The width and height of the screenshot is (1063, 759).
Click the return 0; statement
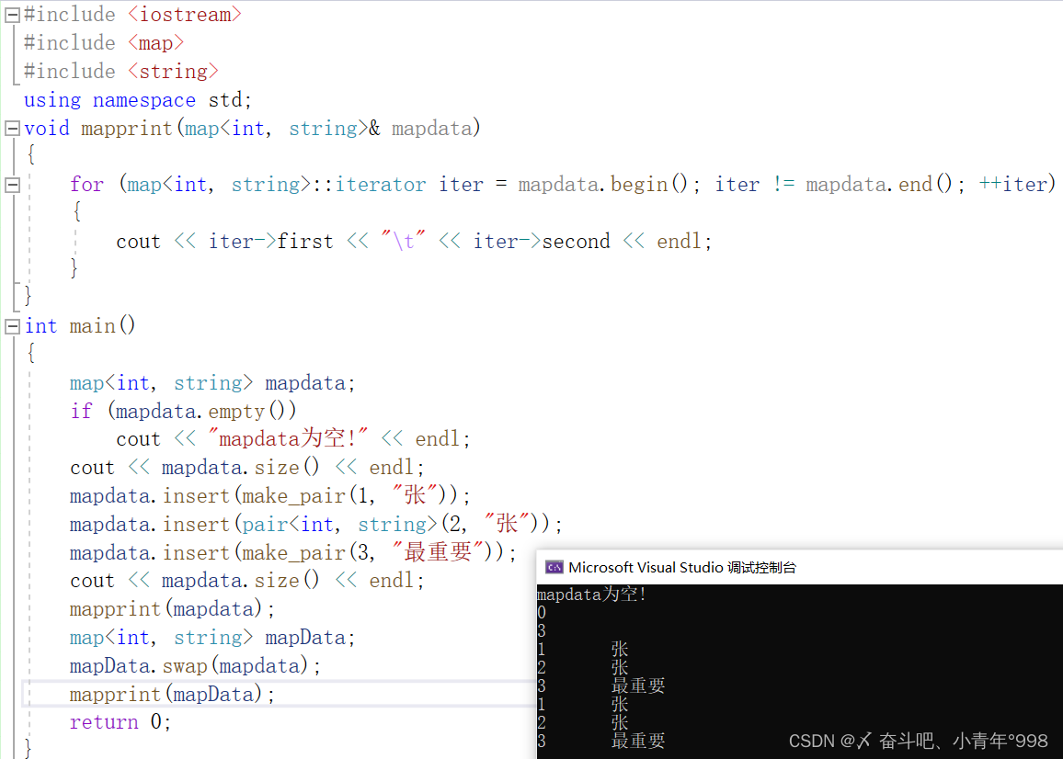coord(120,722)
